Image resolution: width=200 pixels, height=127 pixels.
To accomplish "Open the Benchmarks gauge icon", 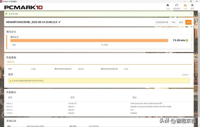I will tap(177, 5).
